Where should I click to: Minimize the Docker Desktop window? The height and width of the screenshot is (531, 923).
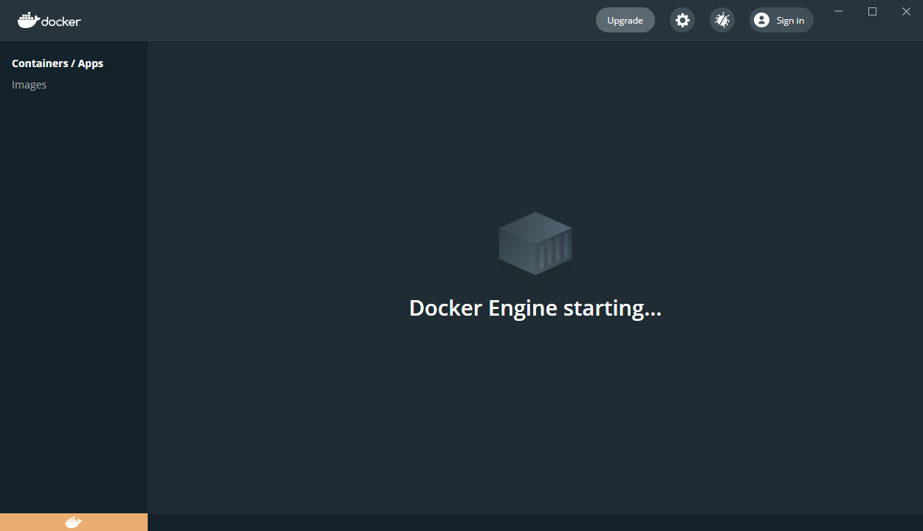[x=839, y=11]
